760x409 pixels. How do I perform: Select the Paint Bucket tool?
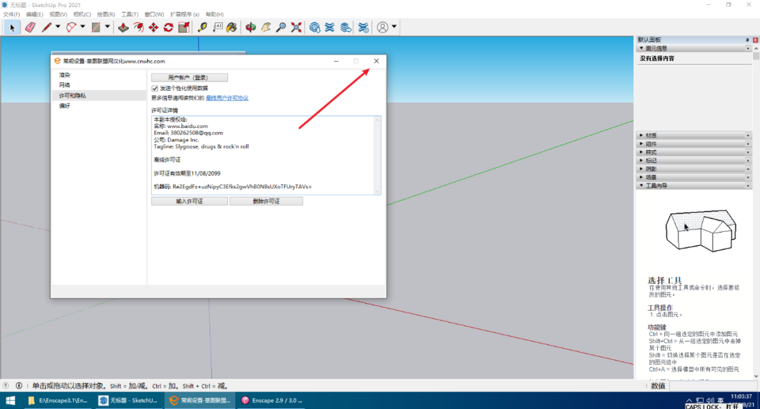(231, 27)
